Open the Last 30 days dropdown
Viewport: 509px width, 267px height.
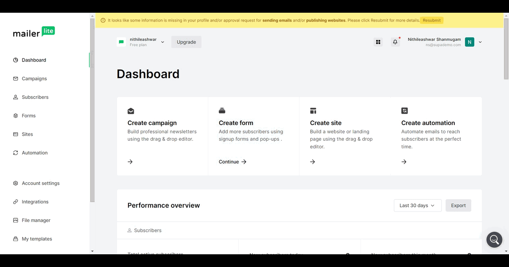click(417, 206)
